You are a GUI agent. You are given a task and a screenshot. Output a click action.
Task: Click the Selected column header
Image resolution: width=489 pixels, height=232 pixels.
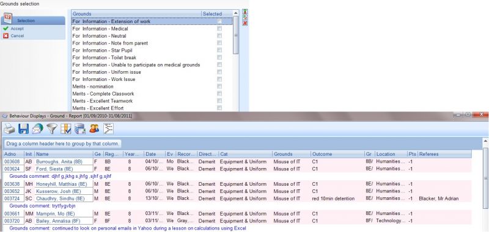217,14
